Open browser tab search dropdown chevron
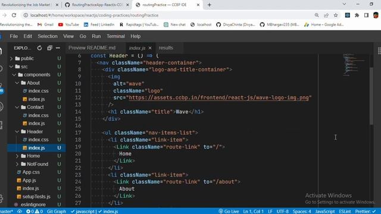 tap(344, 4)
